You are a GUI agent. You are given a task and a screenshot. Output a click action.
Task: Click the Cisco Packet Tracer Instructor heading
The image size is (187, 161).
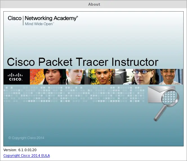(x=83, y=62)
